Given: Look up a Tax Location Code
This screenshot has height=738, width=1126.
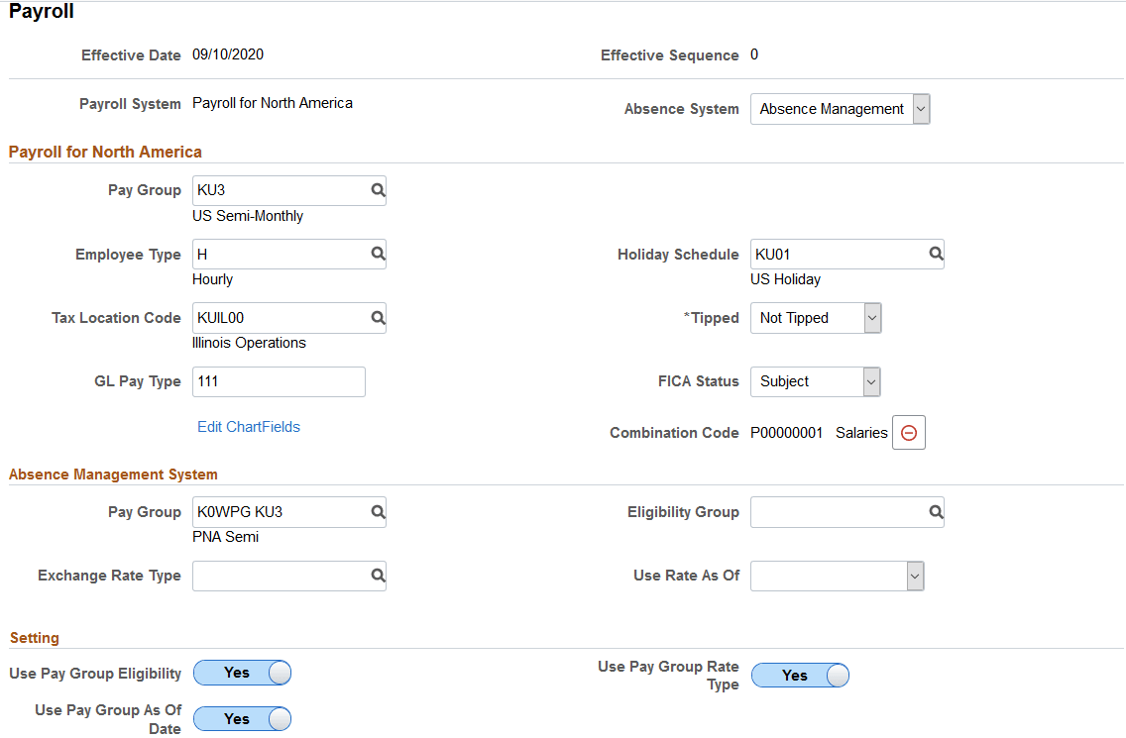Looking at the screenshot, I should (377, 317).
